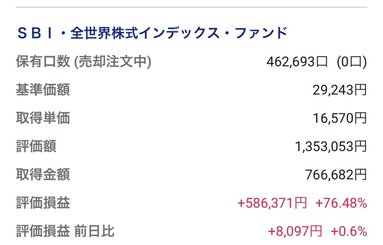This screenshot has width=383, height=245.
Task: Select the 462,693口 holdings value
Action: pyautogui.click(x=297, y=62)
